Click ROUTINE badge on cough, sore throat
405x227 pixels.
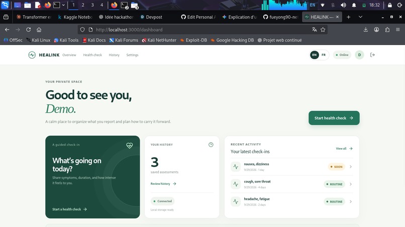click(334, 184)
